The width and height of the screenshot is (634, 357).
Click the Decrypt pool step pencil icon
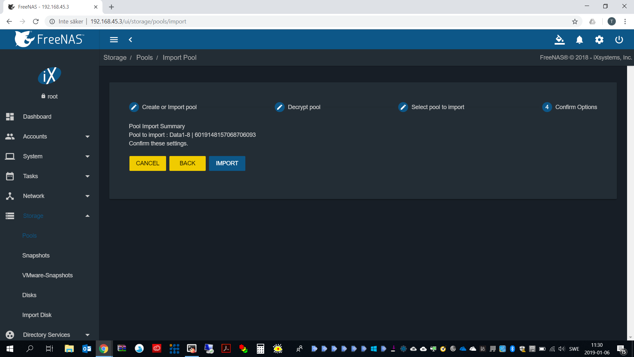pos(279,107)
